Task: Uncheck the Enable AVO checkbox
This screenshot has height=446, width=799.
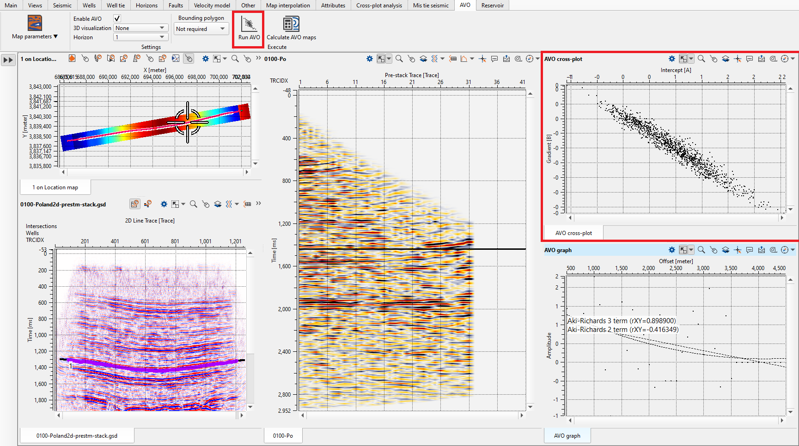Action: point(117,18)
